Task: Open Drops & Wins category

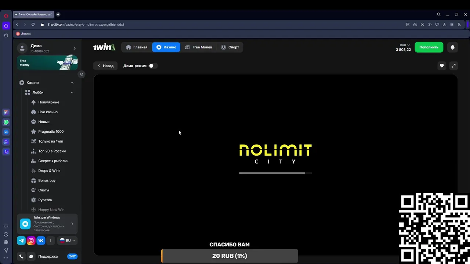Action: pos(49,170)
